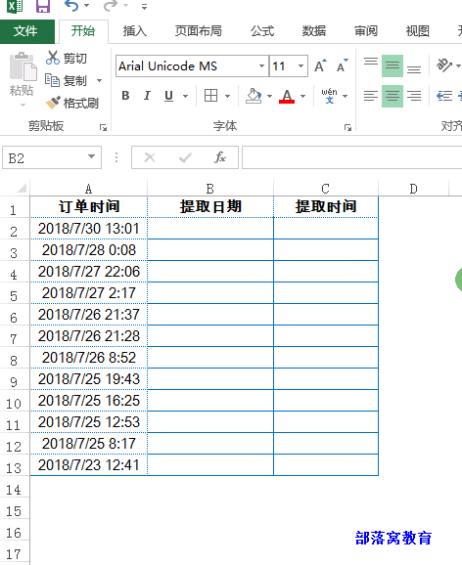Viewport: 462px width, 565px height.
Task: Switch to the 审阅 review tab
Action: [x=366, y=31]
